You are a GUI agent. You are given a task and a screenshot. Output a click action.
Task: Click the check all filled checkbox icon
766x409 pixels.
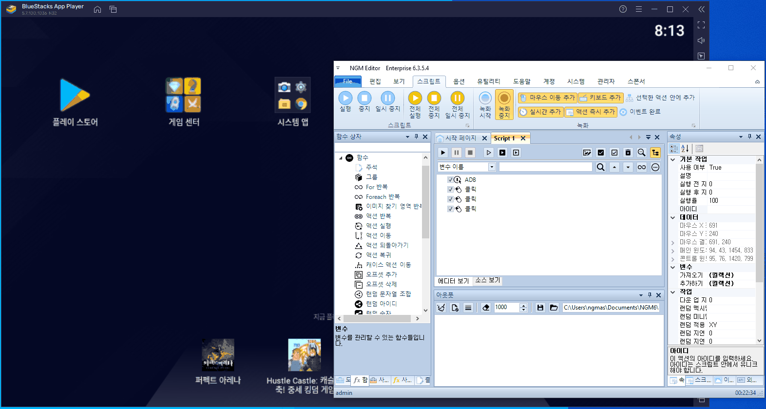pos(601,153)
